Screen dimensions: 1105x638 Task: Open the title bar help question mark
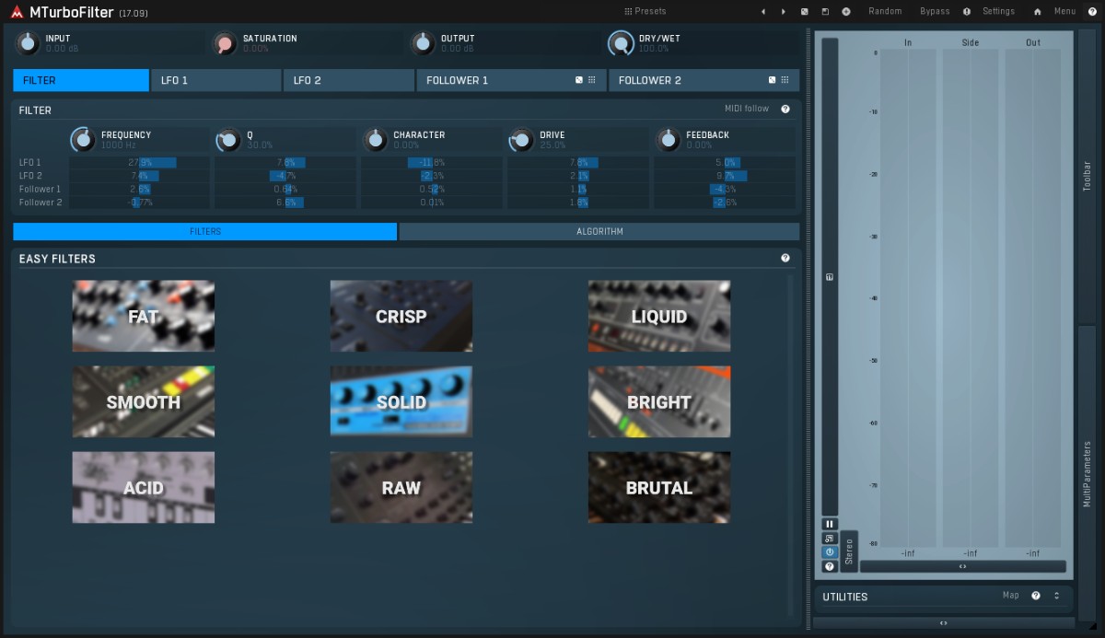coord(1092,12)
